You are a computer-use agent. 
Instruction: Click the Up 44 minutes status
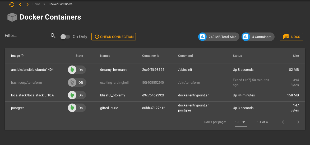[x=244, y=95]
